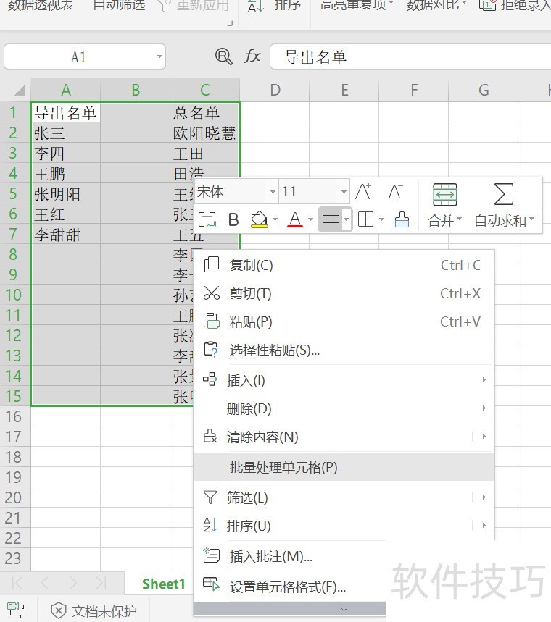Click the paste special icon

pyautogui.click(x=211, y=350)
